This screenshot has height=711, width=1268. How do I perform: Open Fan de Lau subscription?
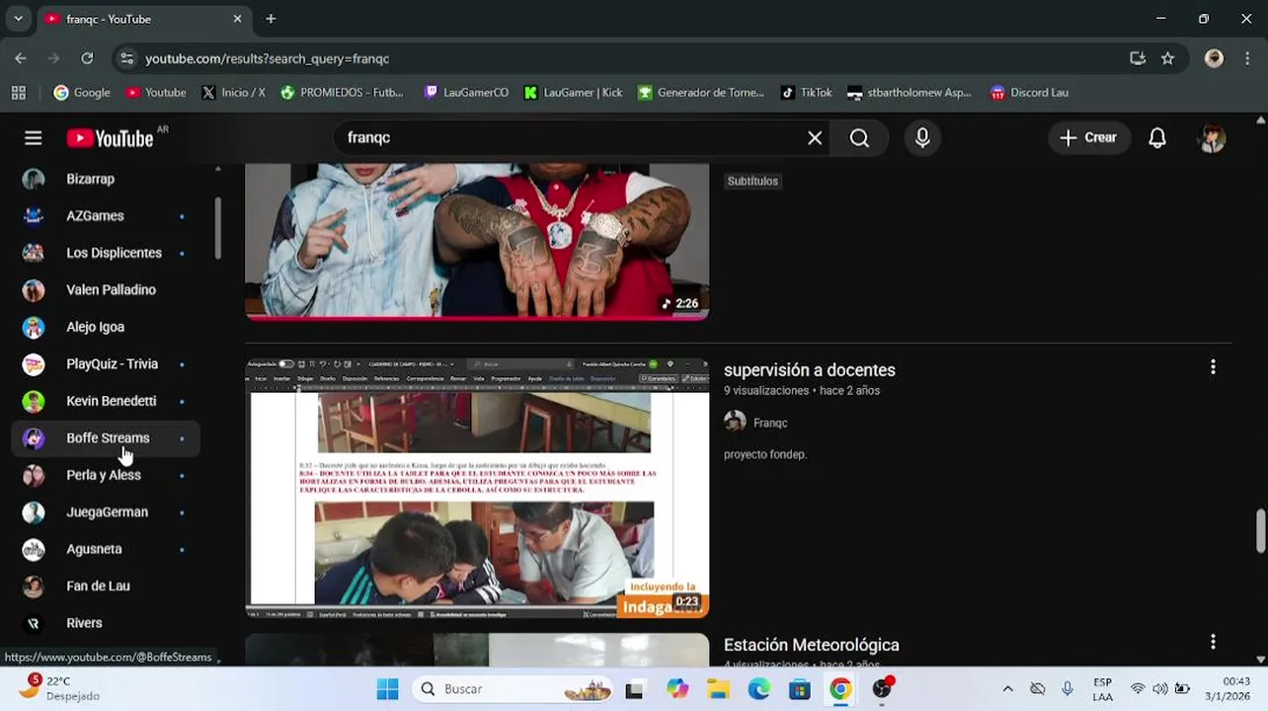pos(106,587)
